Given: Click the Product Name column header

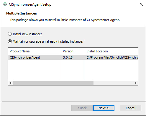Looking at the screenshot, I should 35,51.
